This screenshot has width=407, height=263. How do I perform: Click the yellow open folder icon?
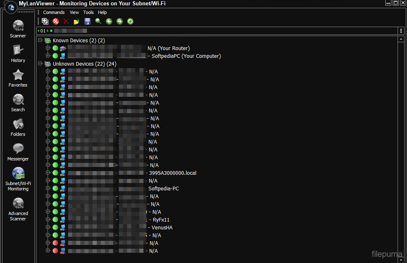pyautogui.click(x=76, y=21)
